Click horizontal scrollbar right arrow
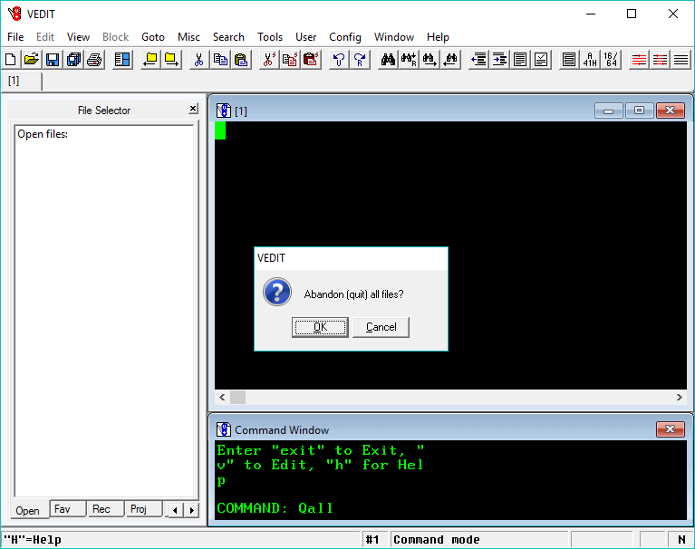 point(680,398)
